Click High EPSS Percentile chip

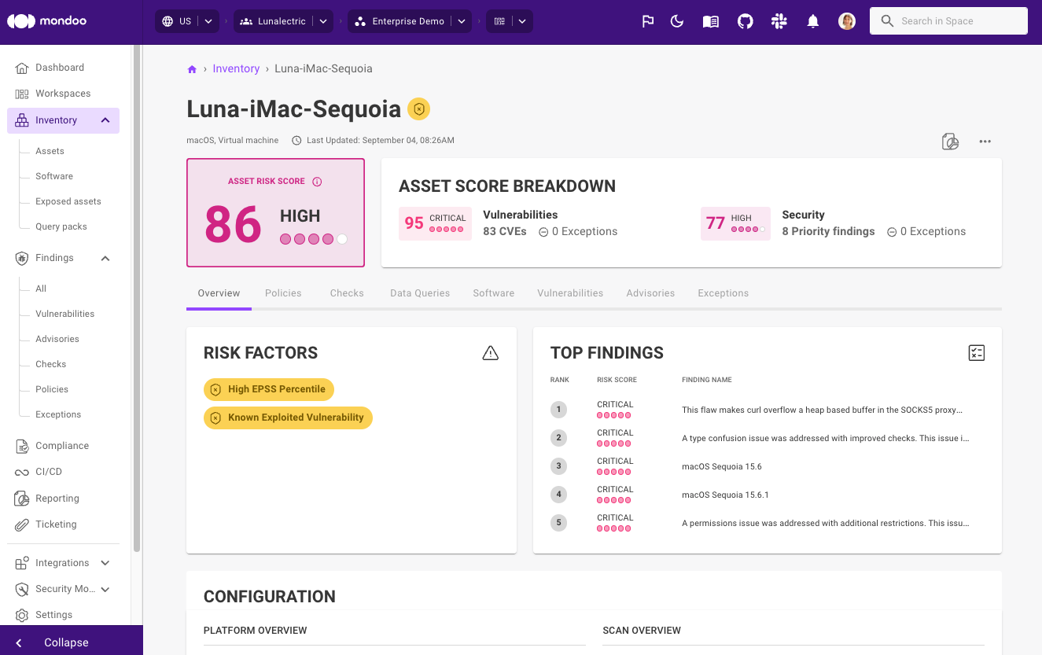click(x=269, y=389)
